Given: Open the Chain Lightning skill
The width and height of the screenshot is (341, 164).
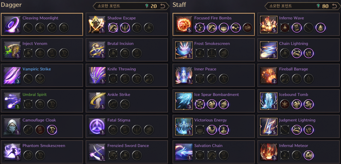Looking at the screenshot, I should tap(269, 50).
